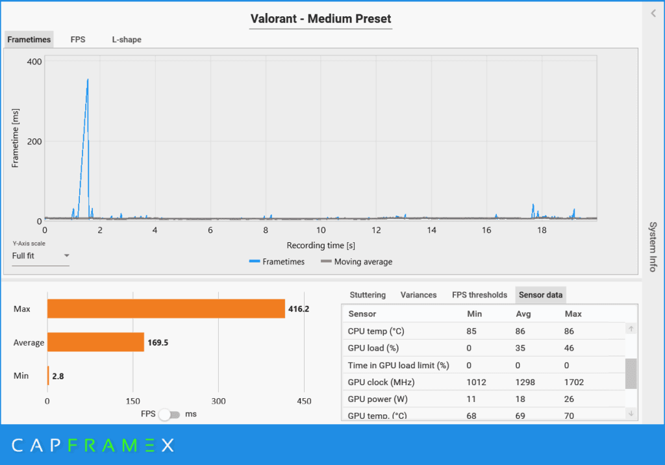The image size is (665, 465).
Task: Click the GPU load max value 46
Action: click(569, 348)
